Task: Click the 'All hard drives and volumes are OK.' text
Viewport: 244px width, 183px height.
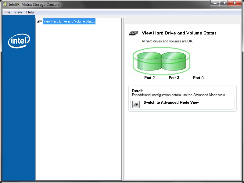Action: coord(167,41)
